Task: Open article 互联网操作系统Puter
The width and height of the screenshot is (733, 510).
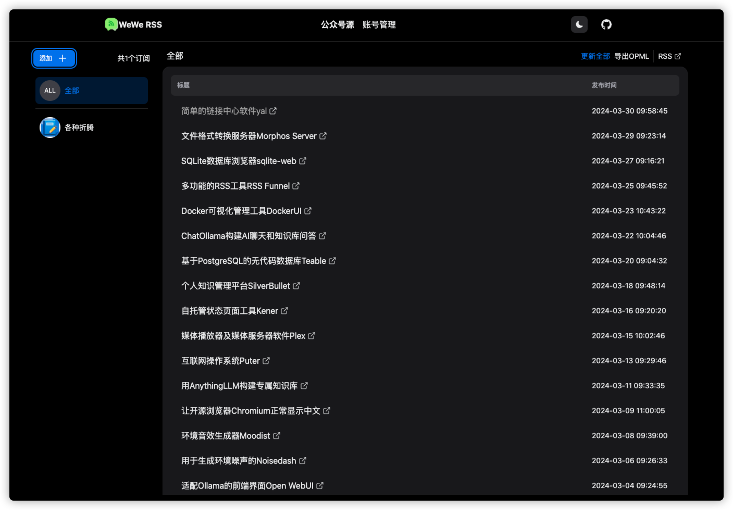Action: point(220,361)
